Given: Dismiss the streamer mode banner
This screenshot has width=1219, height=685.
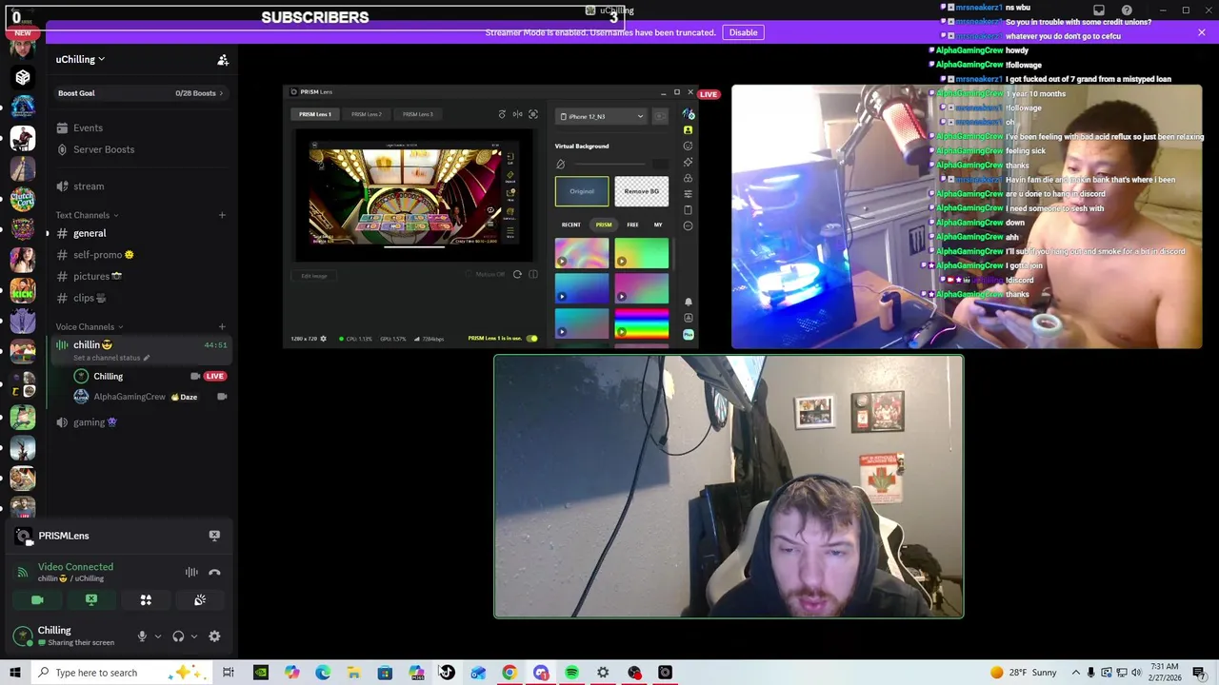Looking at the screenshot, I should (1201, 32).
